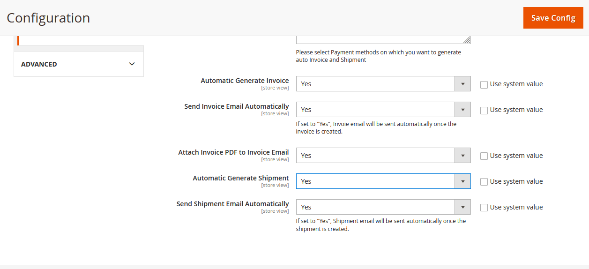The width and height of the screenshot is (589, 269).
Task: Click arrow icon of Send Invoice Email dropdown
Action: tap(462, 110)
